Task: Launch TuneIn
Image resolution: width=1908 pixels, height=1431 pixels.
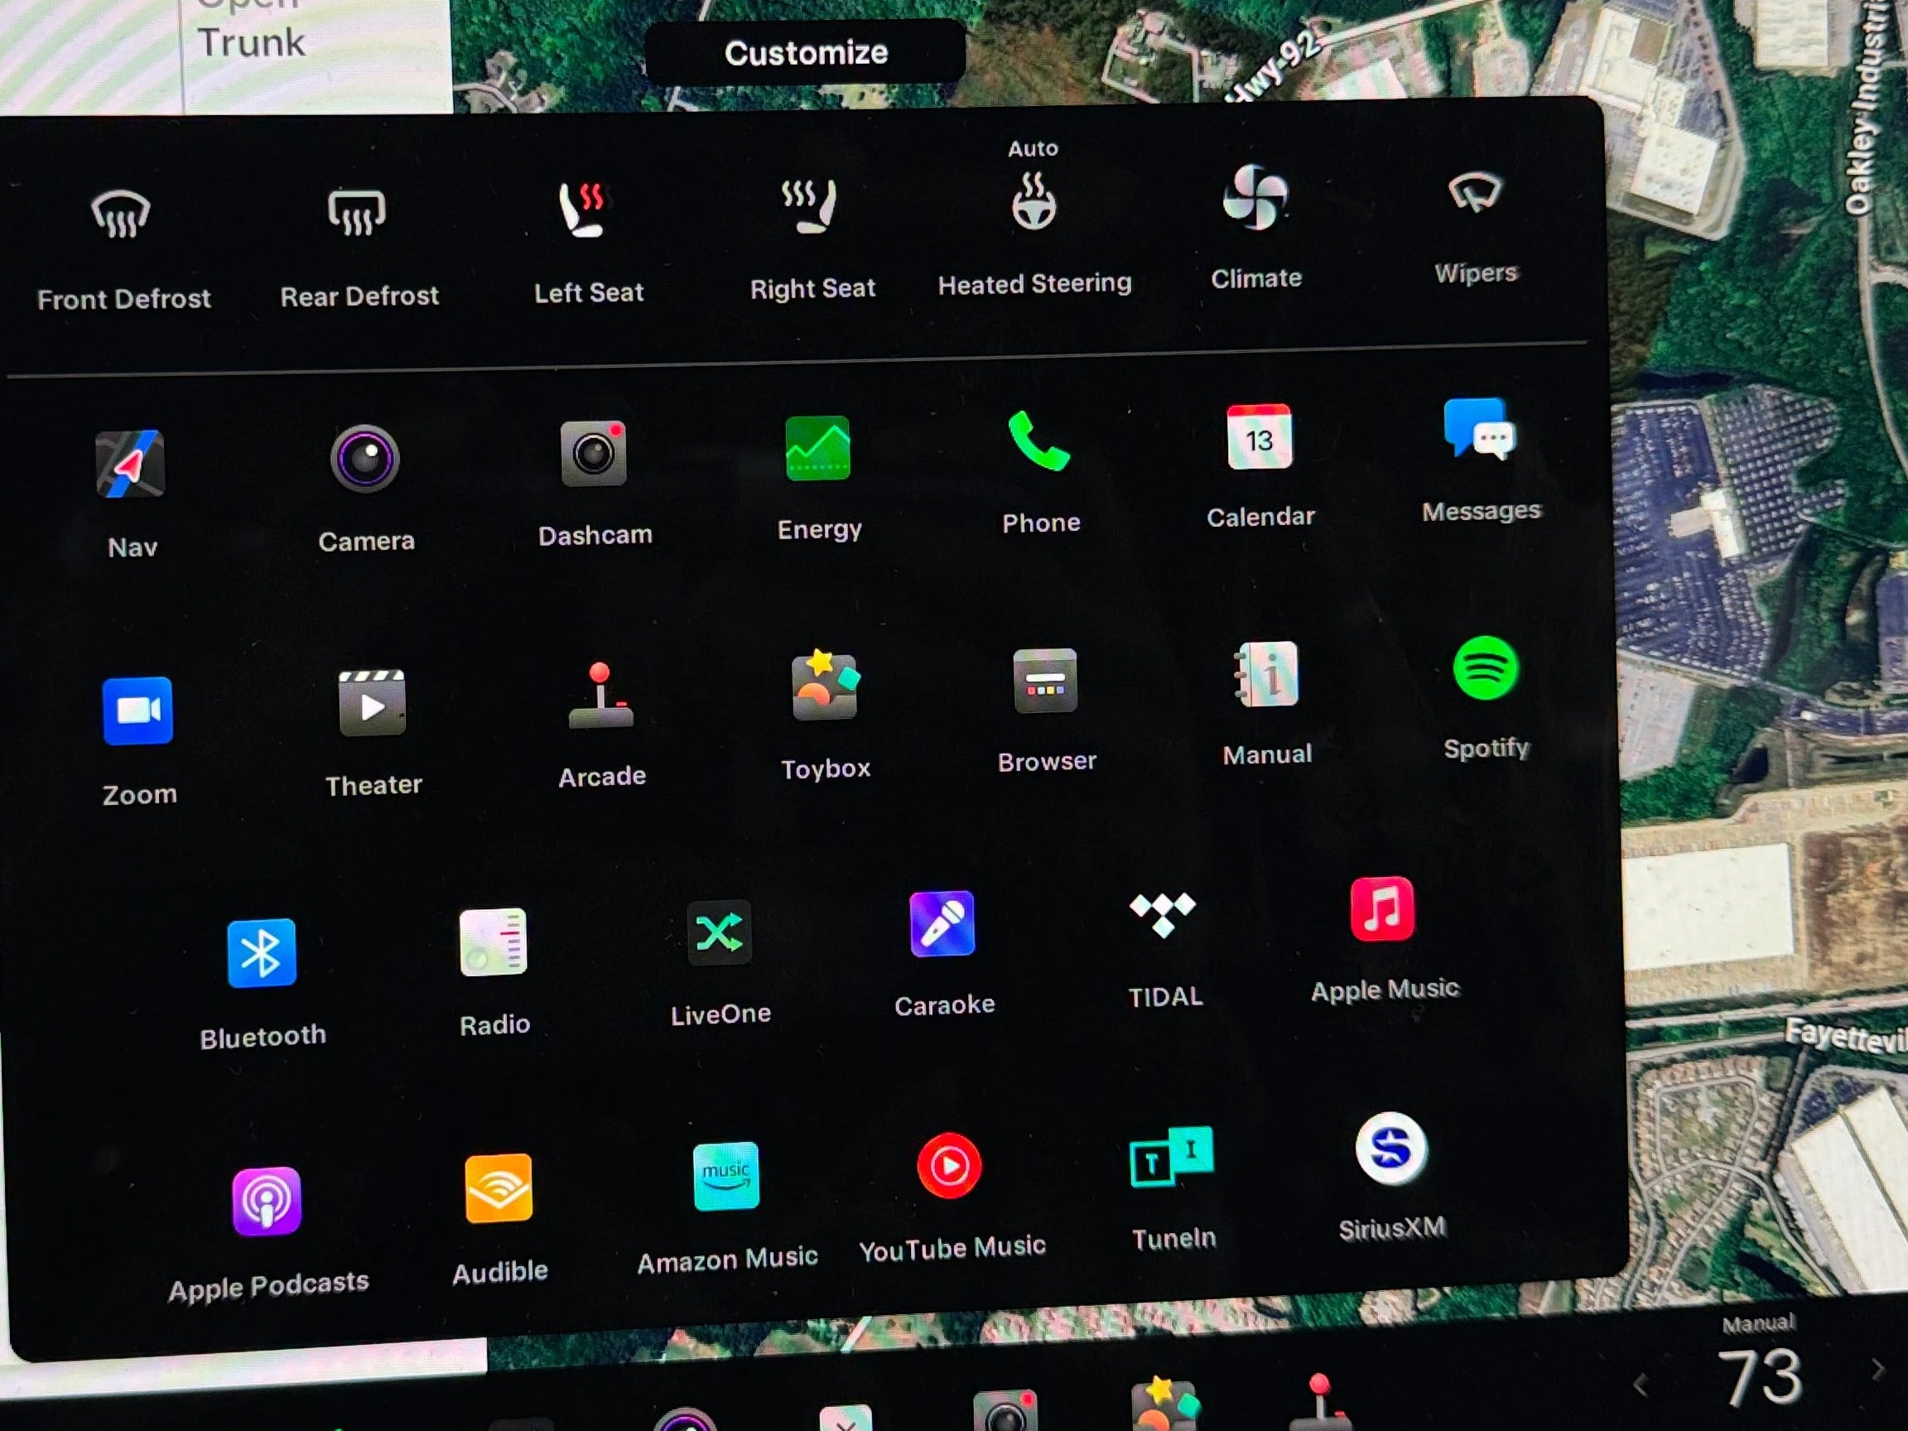Action: click(x=1171, y=1156)
